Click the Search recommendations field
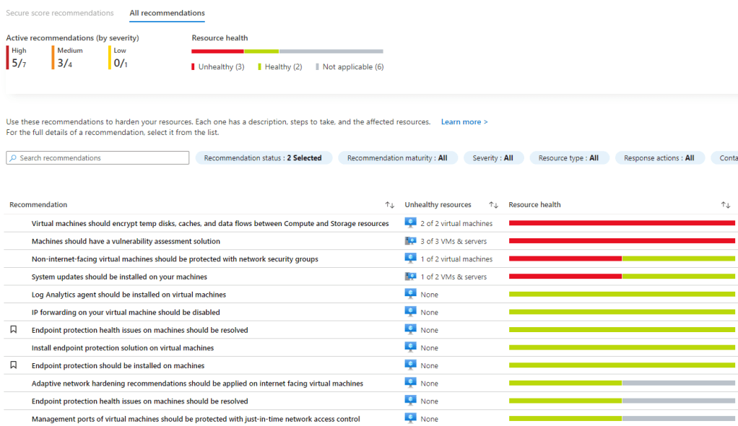The image size is (738, 426). click(97, 158)
